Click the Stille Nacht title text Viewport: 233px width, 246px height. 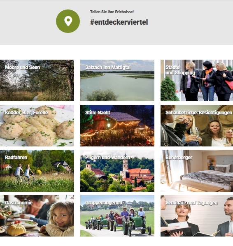coord(98,112)
